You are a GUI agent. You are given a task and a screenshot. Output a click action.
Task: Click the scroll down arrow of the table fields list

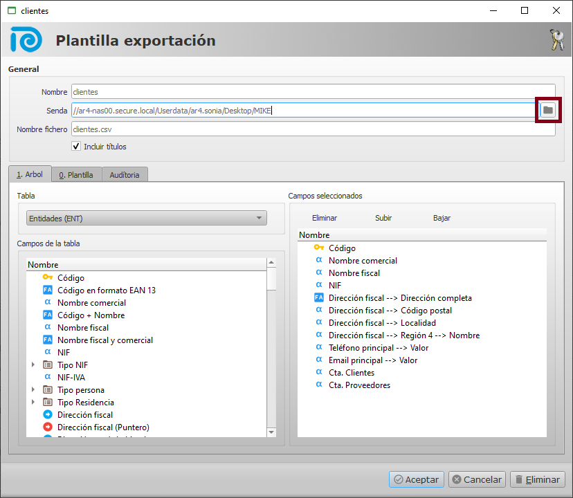271,432
